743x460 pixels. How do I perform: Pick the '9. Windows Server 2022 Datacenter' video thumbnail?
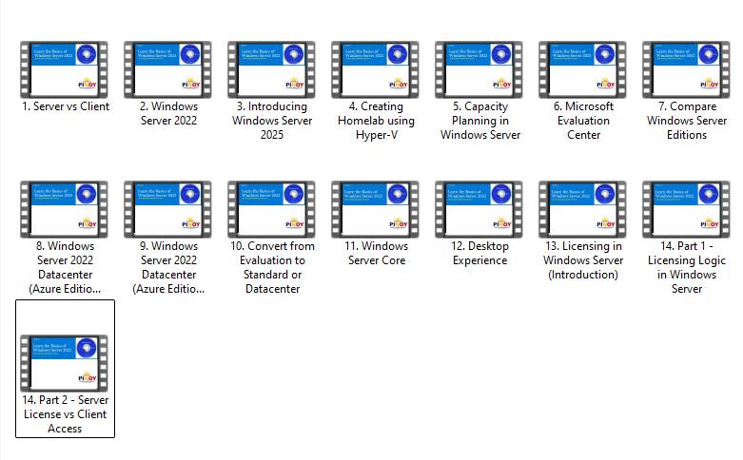tap(167, 209)
